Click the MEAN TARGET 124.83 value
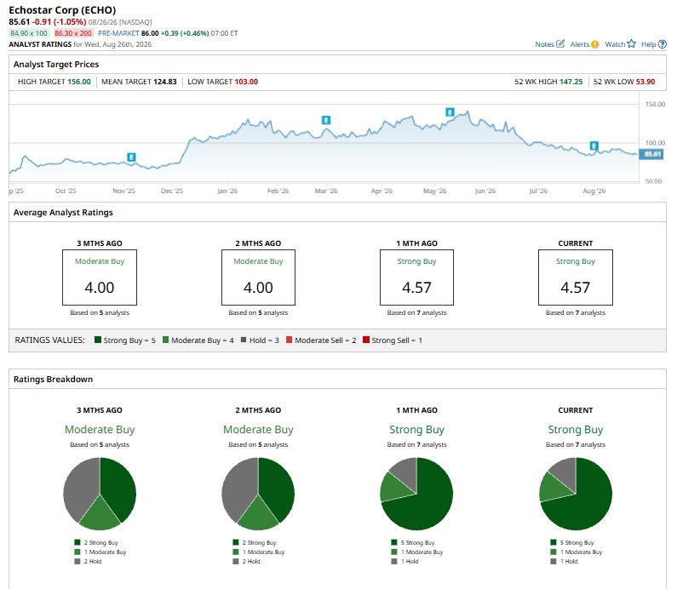Image resolution: width=677 pixels, height=589 pixels. (x=165, y=82)
